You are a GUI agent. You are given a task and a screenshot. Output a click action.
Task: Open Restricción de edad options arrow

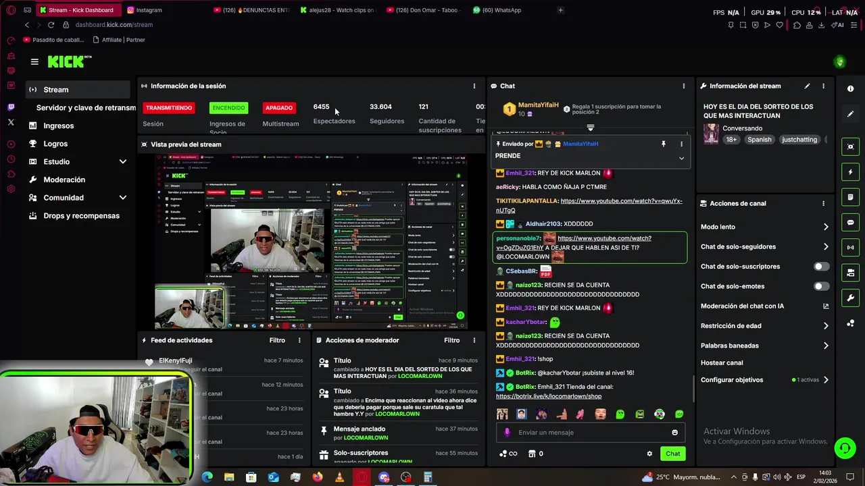coord(825,326)
